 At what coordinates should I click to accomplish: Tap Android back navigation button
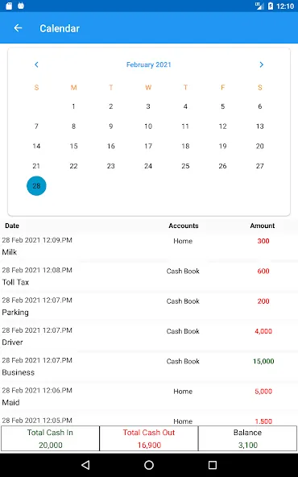(x=85, y=465)
